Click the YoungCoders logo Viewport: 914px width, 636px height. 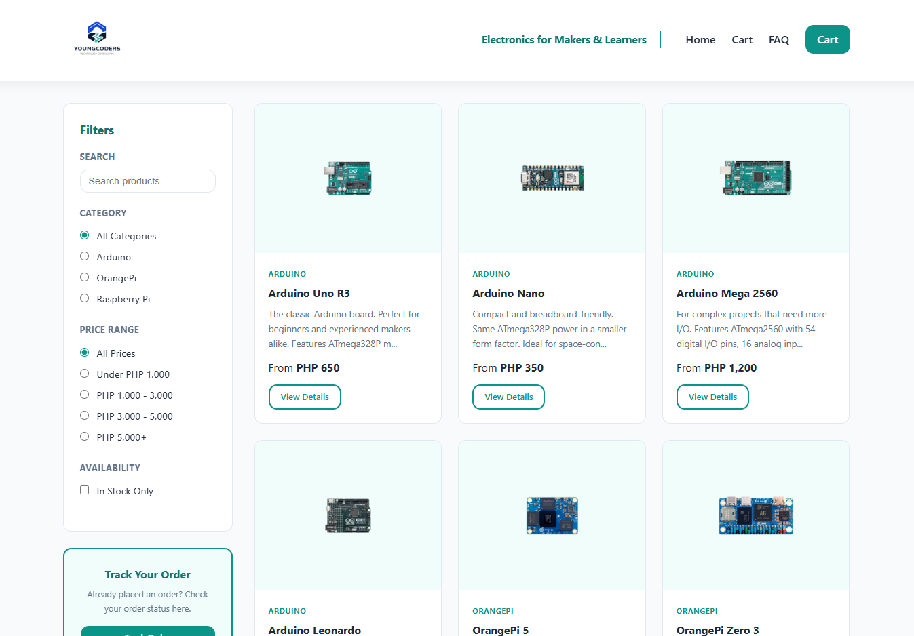click(97, 38)
